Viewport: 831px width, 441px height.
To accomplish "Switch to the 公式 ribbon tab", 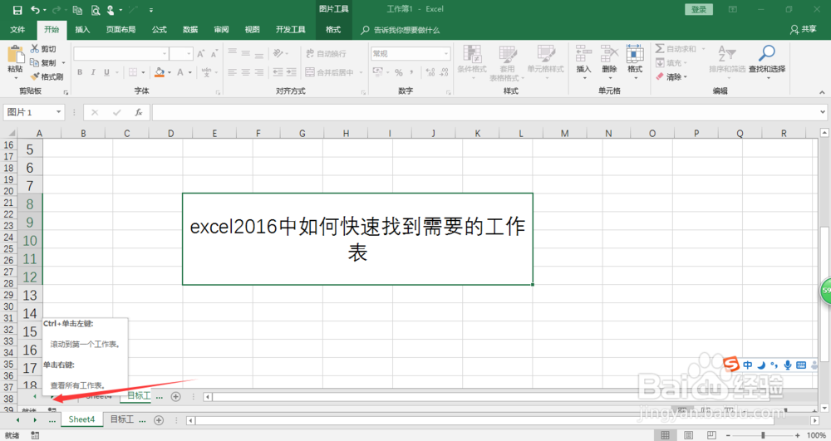I will tap(159, 30).
